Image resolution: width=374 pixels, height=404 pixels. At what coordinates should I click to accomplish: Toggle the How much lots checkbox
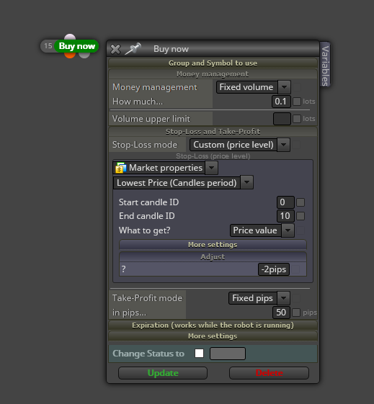click(x=297, y=102)
